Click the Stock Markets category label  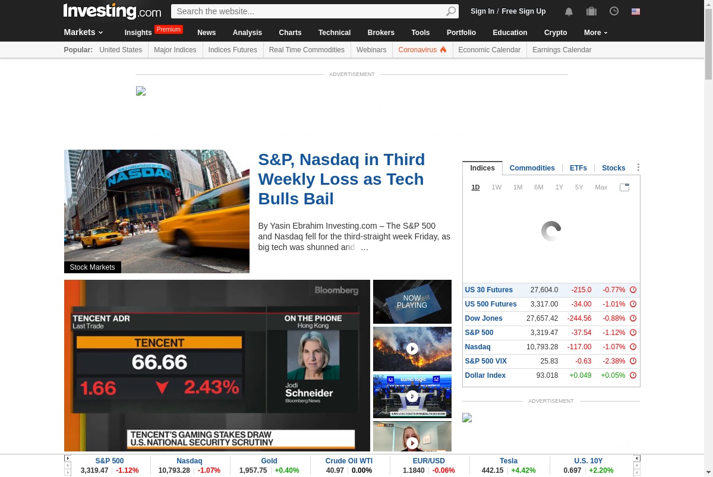(x=93, y=267)
